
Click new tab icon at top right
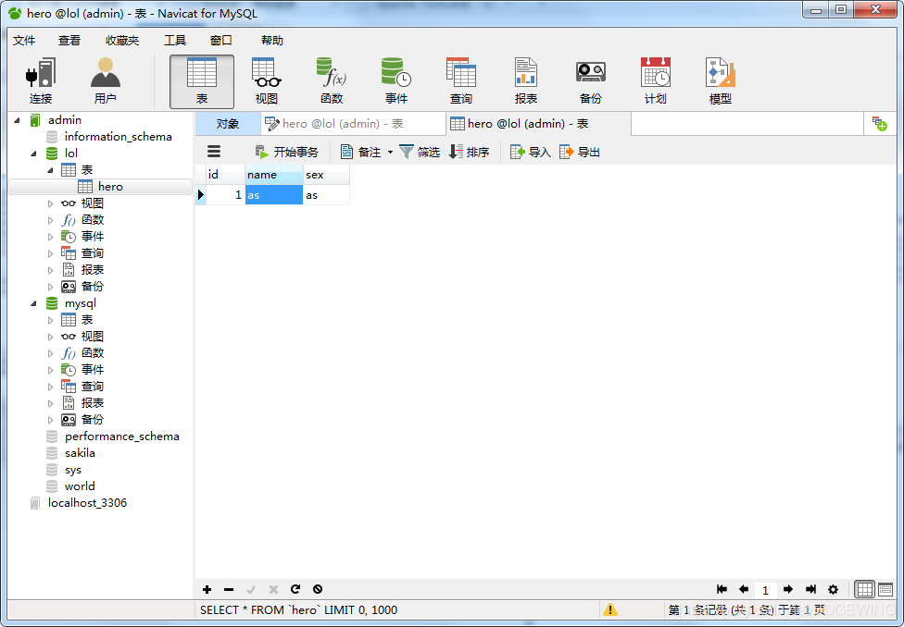coord(880,124)
